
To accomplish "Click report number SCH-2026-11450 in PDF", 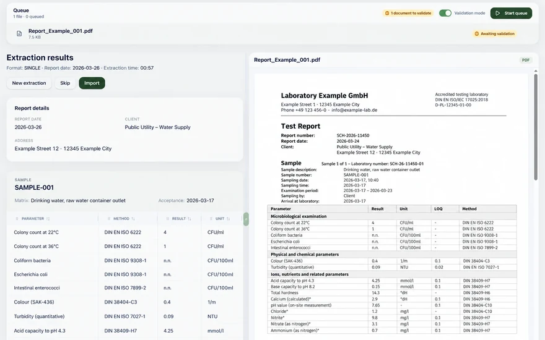I will [x=353, y=135].
